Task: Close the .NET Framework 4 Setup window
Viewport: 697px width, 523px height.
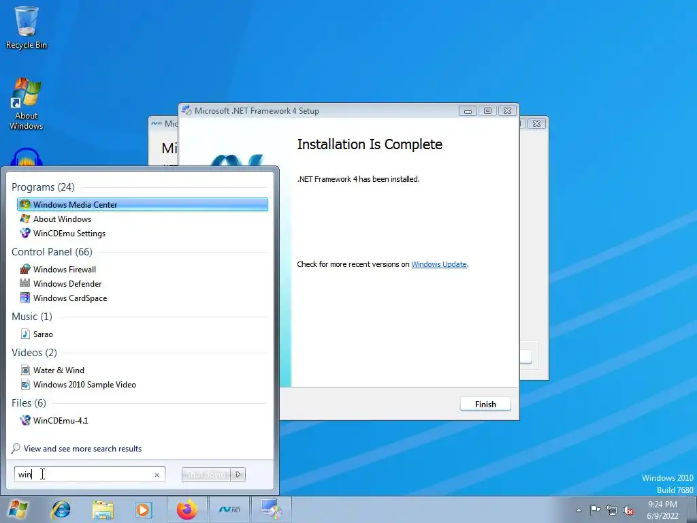Action: click(507, 111)
